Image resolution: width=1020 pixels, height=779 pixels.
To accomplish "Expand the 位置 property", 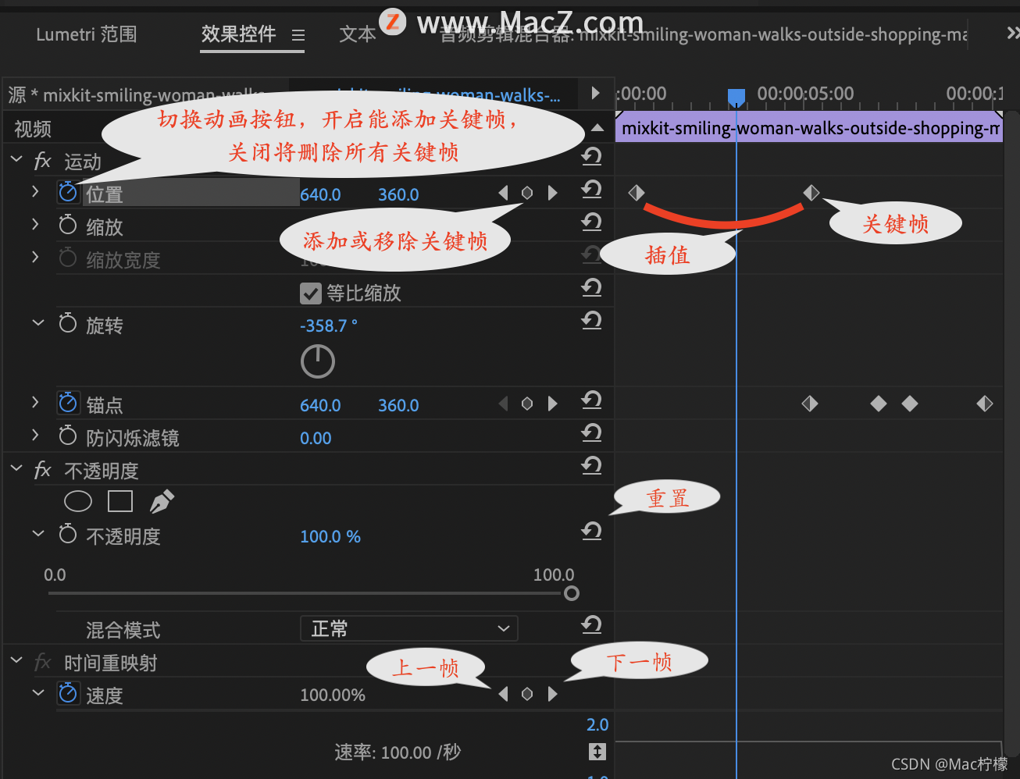I will tap(35, 191).
